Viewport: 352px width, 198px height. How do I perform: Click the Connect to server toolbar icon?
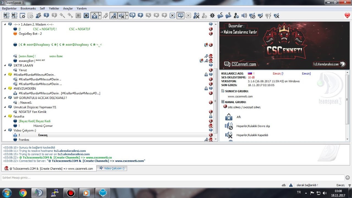[6, 16]
